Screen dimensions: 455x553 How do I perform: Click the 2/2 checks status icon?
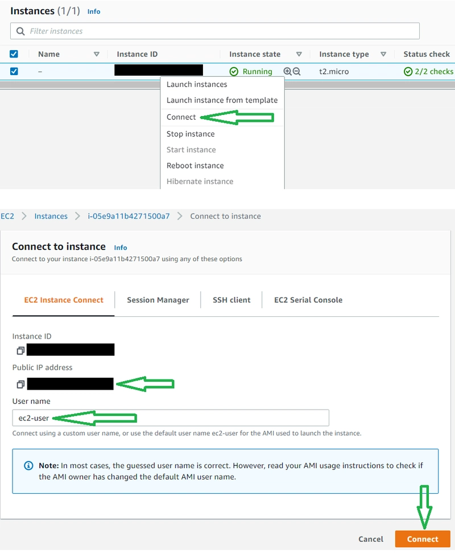[408, 72]
